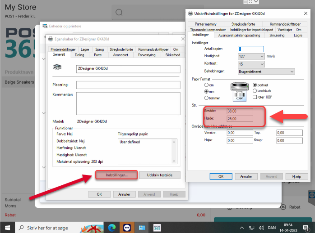Close the Egenskaber for ZDesigner dialog
315x233 pixels.
pyautogui.click(x=183, y=39)
